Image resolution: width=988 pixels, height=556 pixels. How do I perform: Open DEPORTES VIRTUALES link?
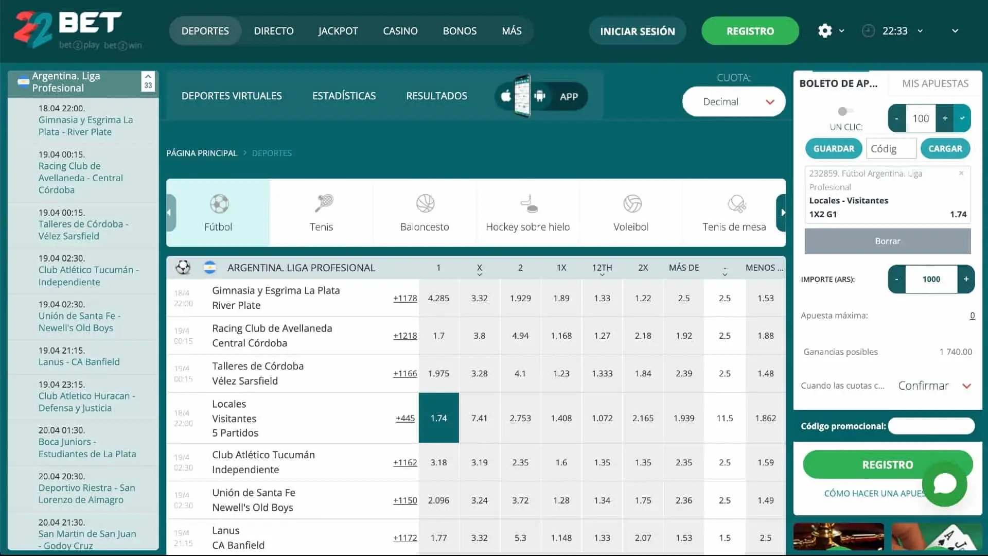(232, 96)
